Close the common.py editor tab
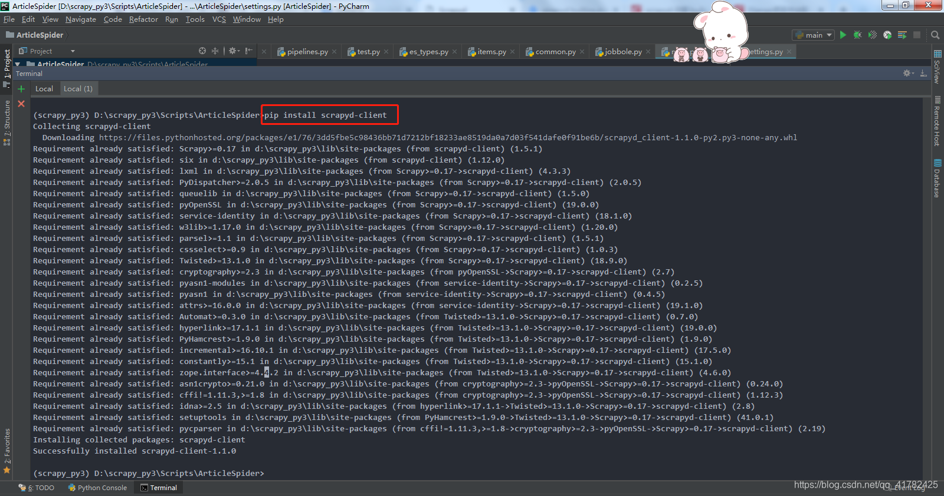944x496 pixels. 582,52
